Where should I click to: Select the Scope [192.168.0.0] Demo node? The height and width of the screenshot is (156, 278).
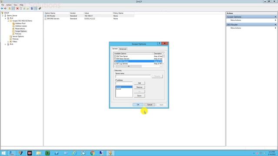22,21
